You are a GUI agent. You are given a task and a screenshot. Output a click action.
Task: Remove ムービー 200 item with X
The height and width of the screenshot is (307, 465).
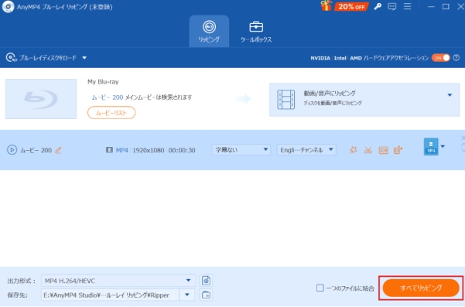463,138
